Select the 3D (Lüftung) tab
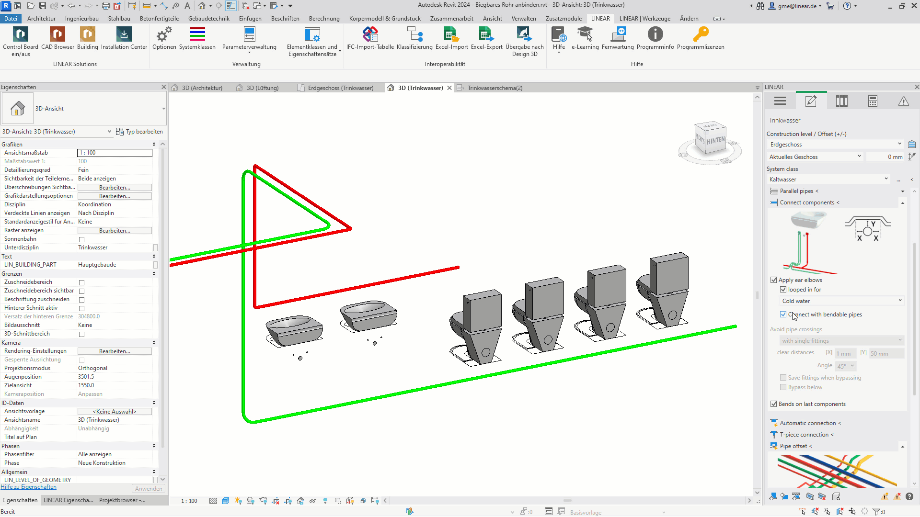 click(x=263, y=88)
